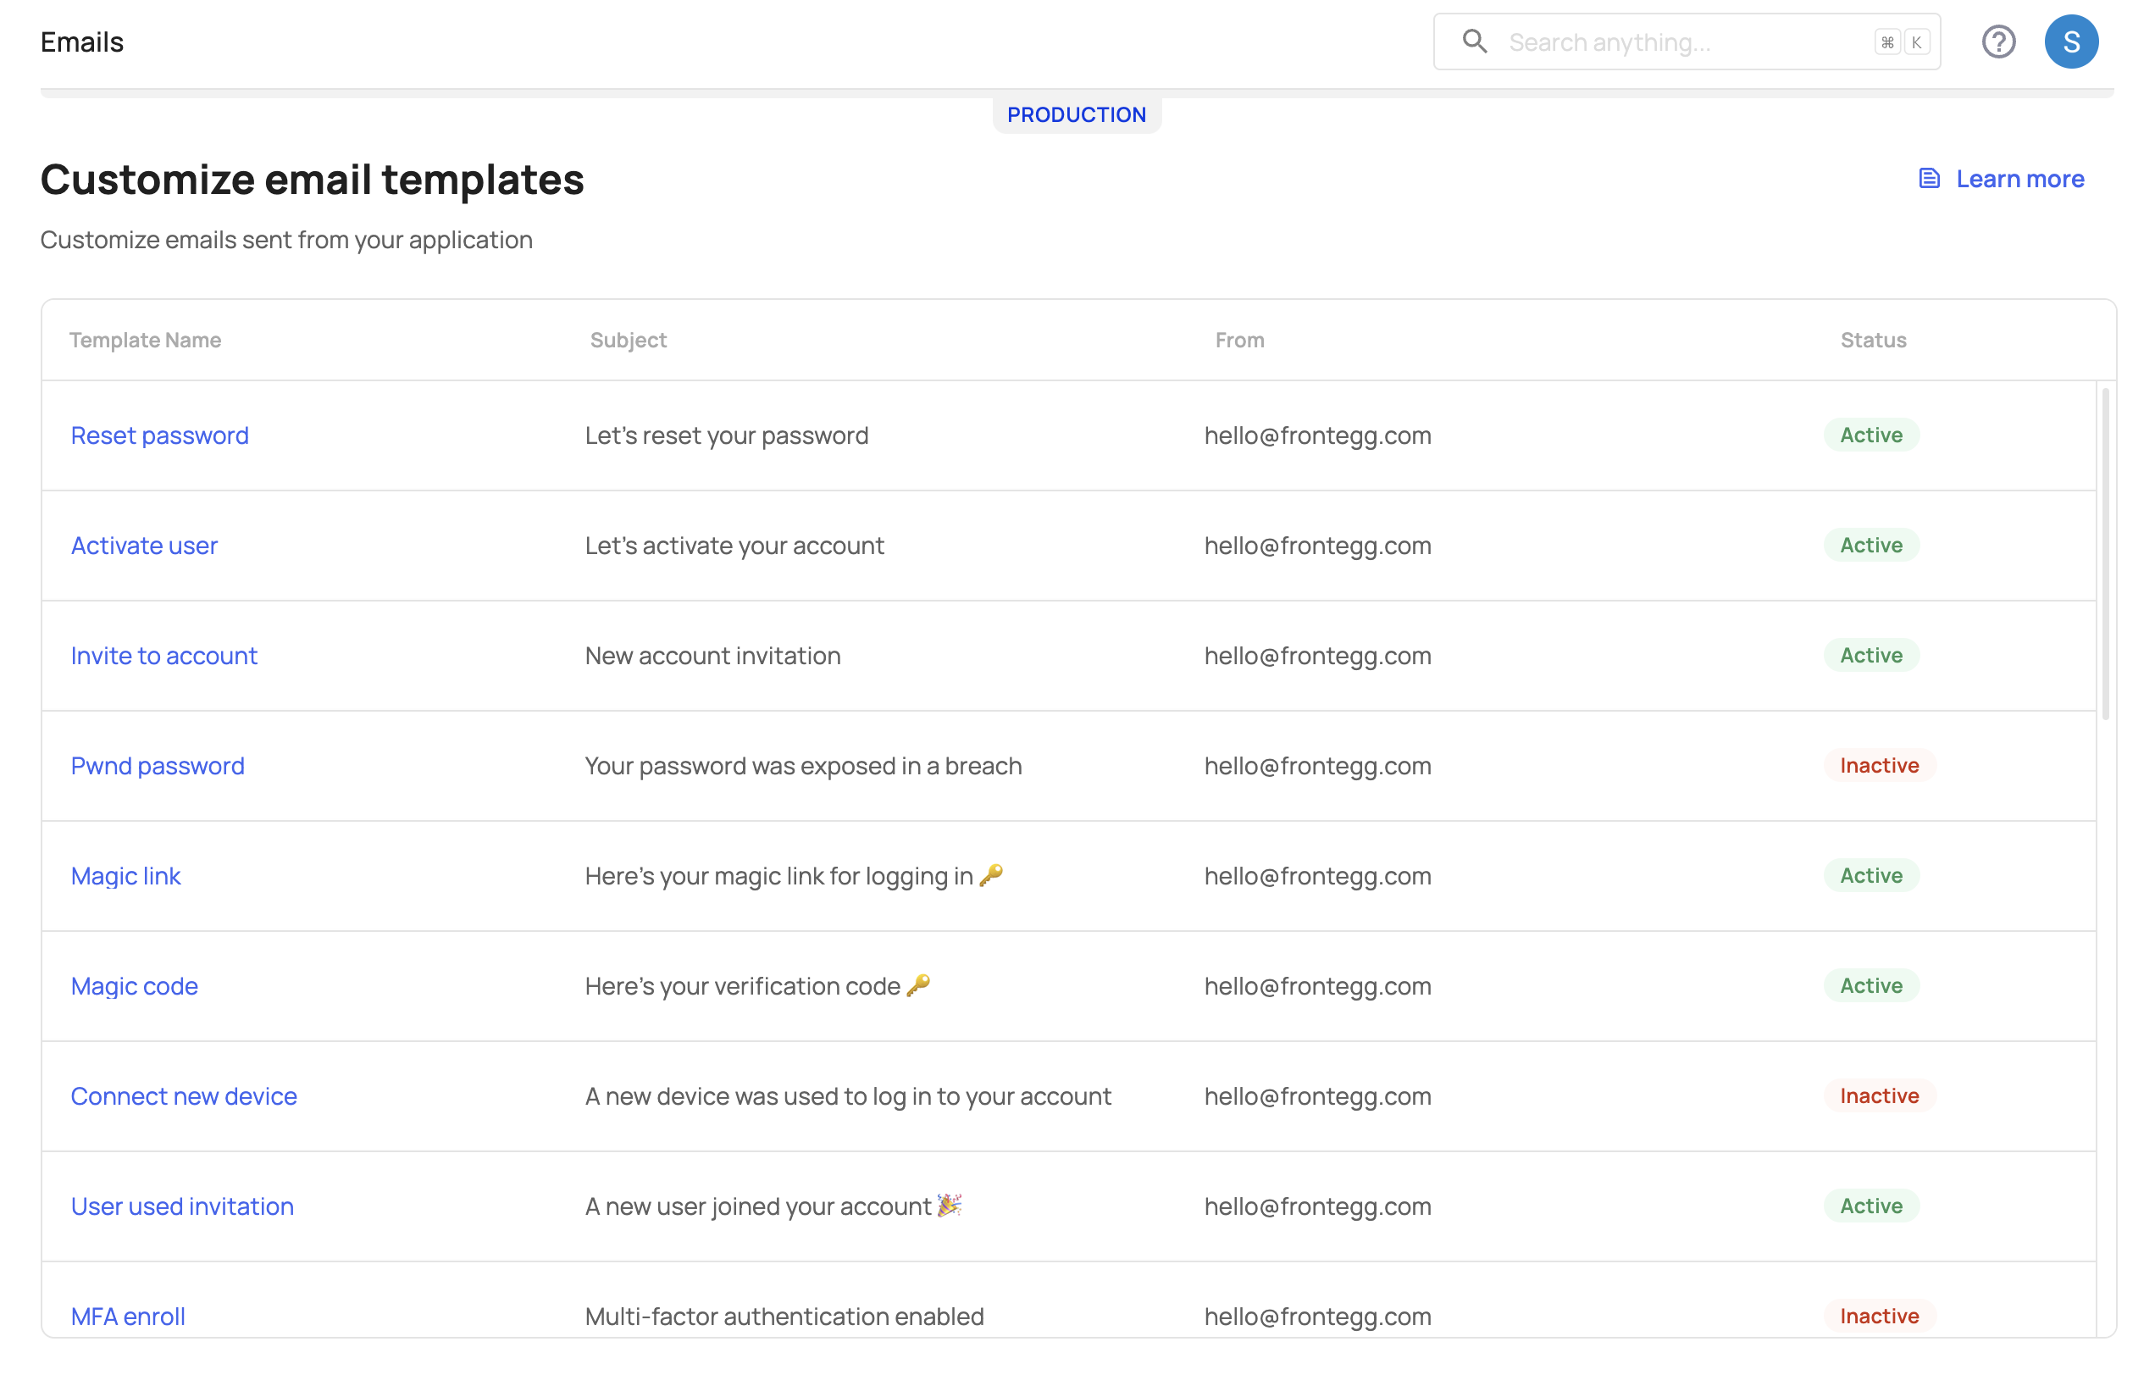Screen dimensions: 2155x1386
Task: Click the PRODUCTION environment label
Action: coord(1076,114)
